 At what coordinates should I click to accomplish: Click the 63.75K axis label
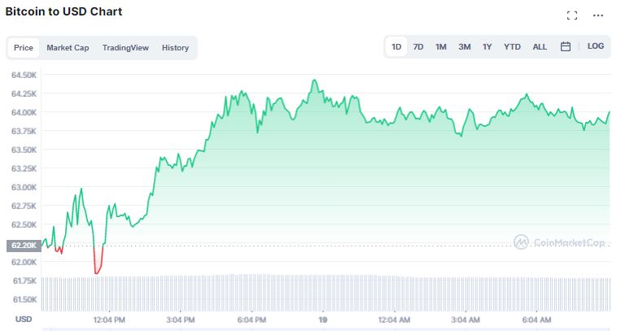24,131
